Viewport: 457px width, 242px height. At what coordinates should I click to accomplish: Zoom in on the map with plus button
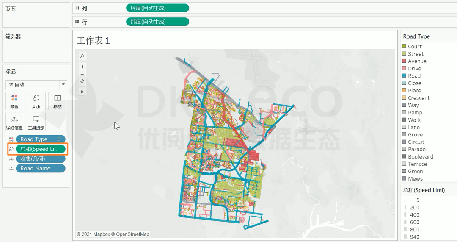82,67
